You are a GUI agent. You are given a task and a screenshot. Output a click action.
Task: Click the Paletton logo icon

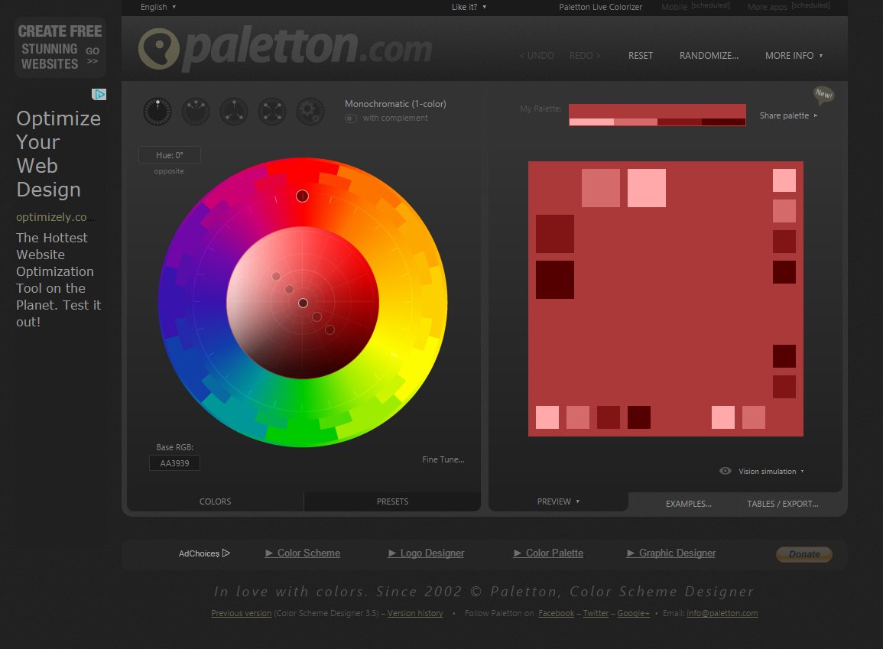pyautogui.click(x=158, y=50)
